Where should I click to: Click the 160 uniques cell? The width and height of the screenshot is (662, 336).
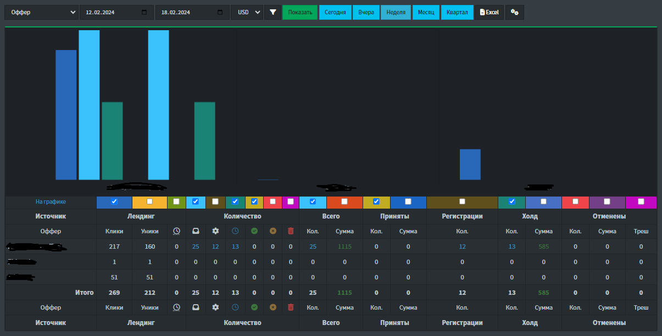149,247
